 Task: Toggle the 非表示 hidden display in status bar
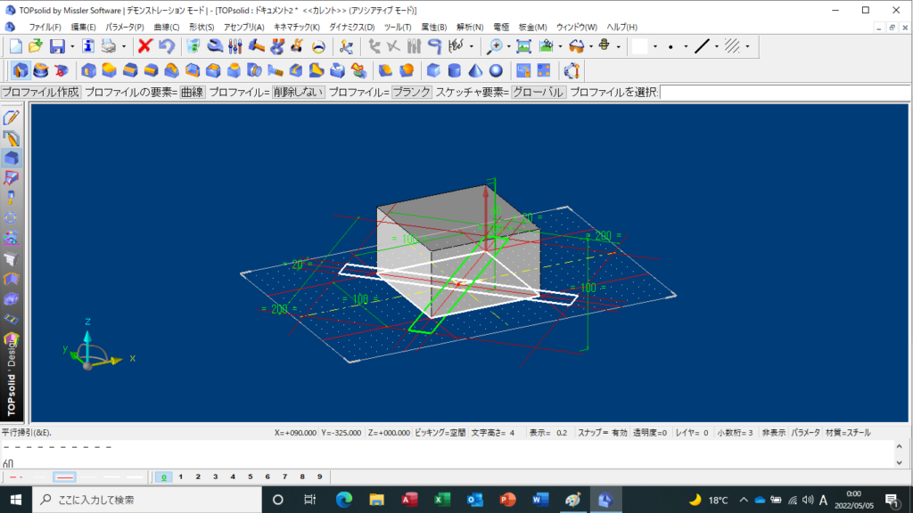[x=773, y=433]
